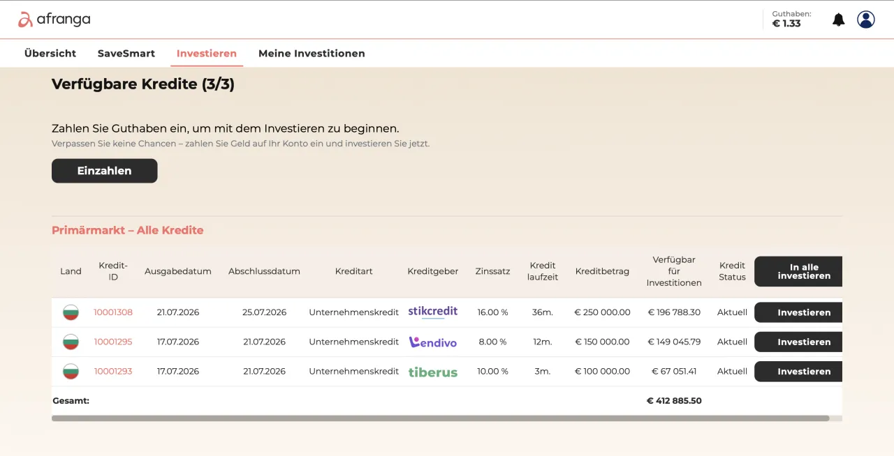
Task: Click the Abschlussdatum column header
Action: pos(264,271)
